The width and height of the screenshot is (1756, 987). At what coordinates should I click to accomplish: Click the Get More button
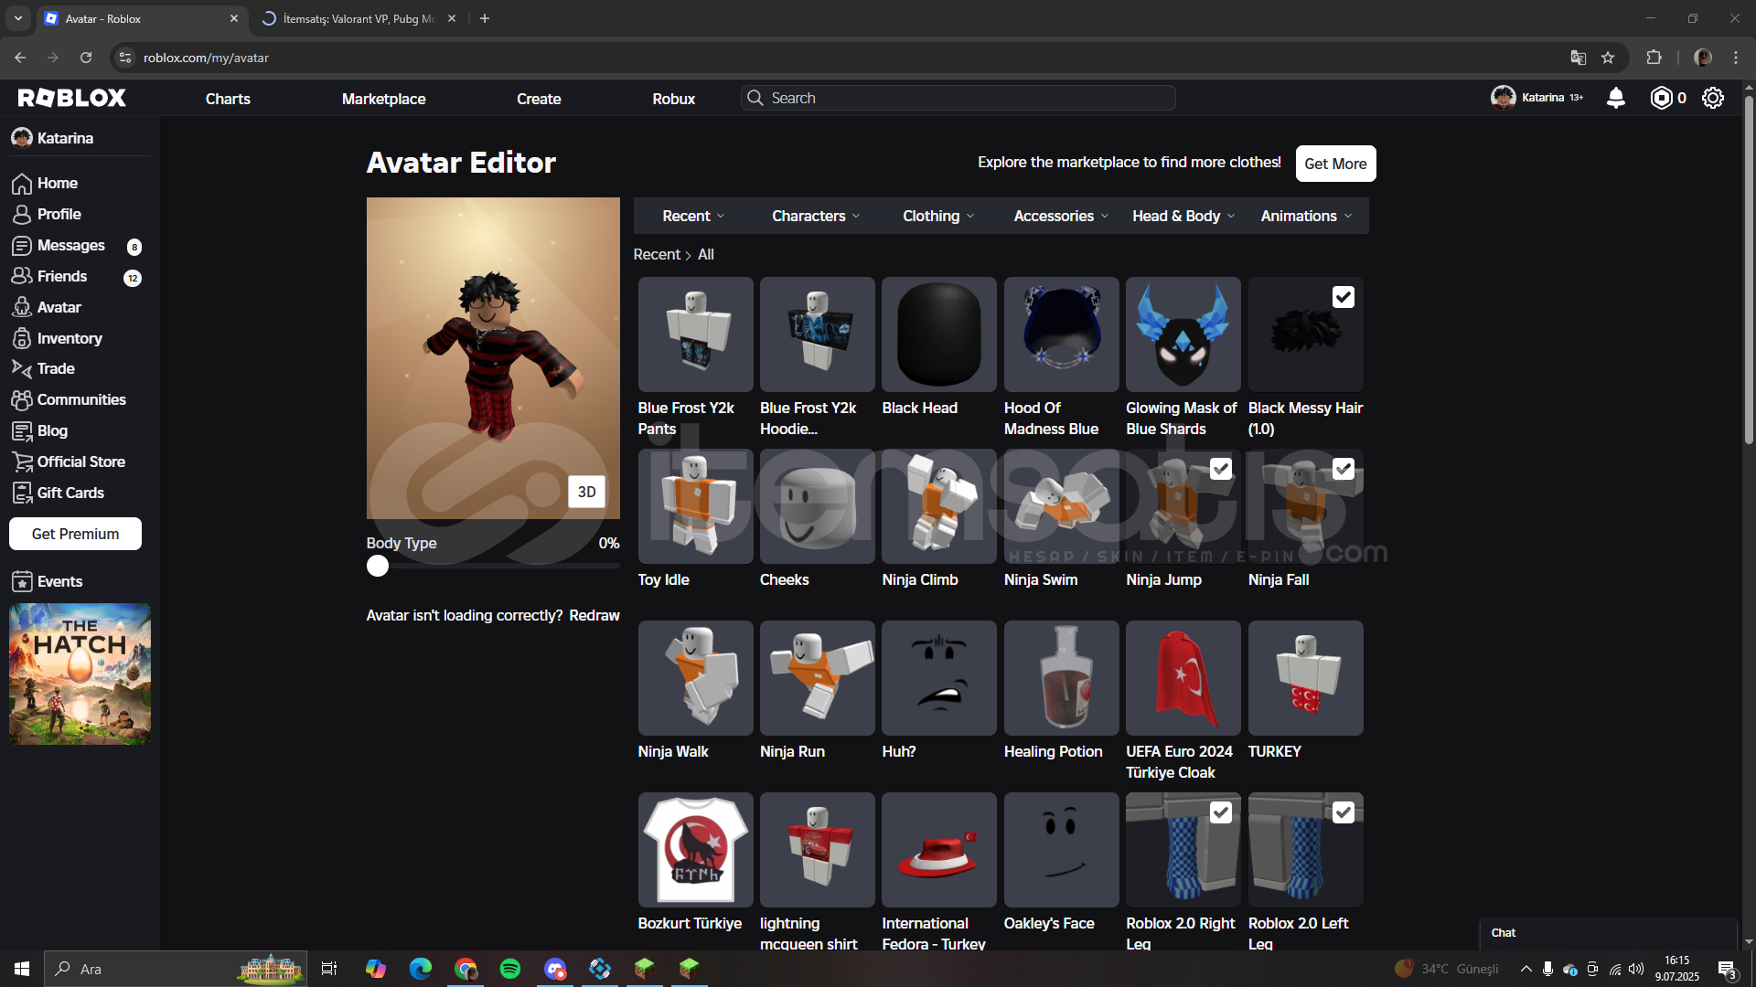coord(1335,164)
